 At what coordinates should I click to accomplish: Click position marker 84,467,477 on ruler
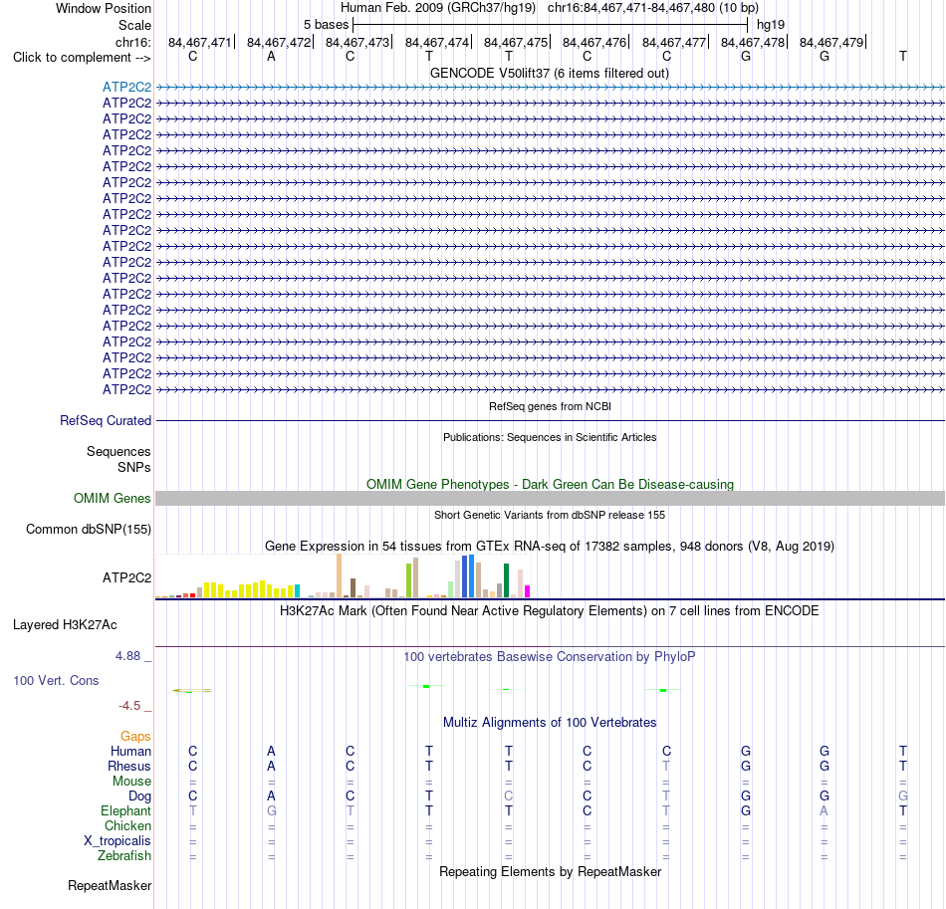click(x=674, y=42)
